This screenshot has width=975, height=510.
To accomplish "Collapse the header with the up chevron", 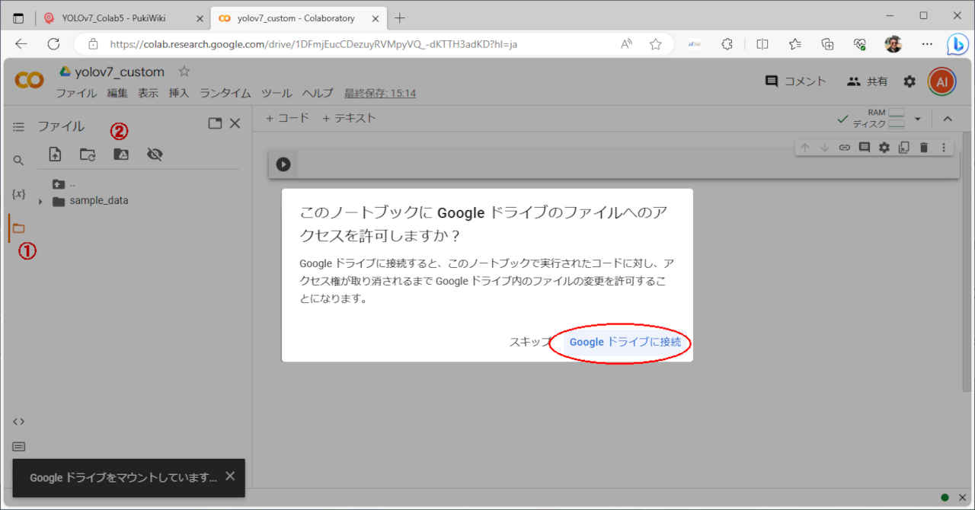I will coord(948,119).
